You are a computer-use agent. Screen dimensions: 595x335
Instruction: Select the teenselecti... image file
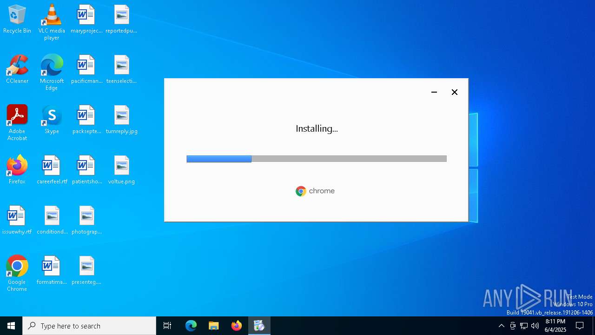point(121,70)
